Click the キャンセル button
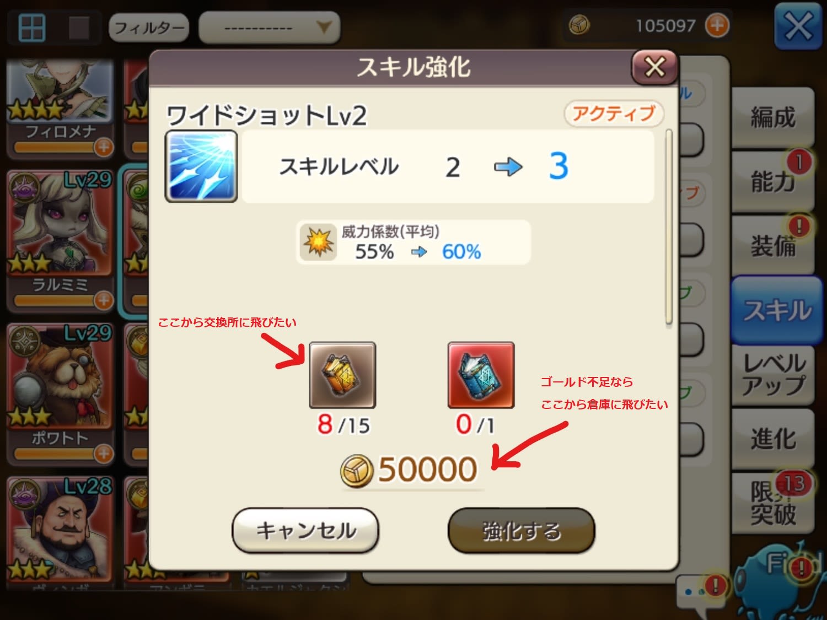Viewport: 827px width, 620px height. coord(305,530)
